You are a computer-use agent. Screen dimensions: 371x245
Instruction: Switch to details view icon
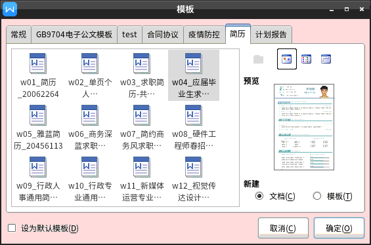pos(326,59)
